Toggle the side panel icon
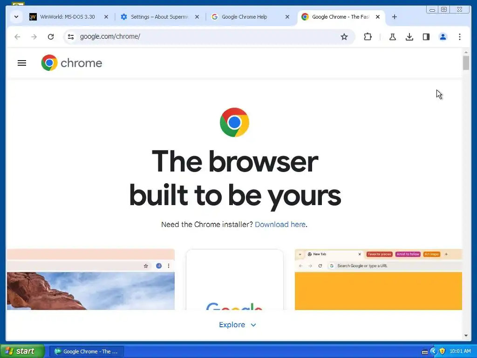This screenshot has width=477, height=358. [426, 37]
